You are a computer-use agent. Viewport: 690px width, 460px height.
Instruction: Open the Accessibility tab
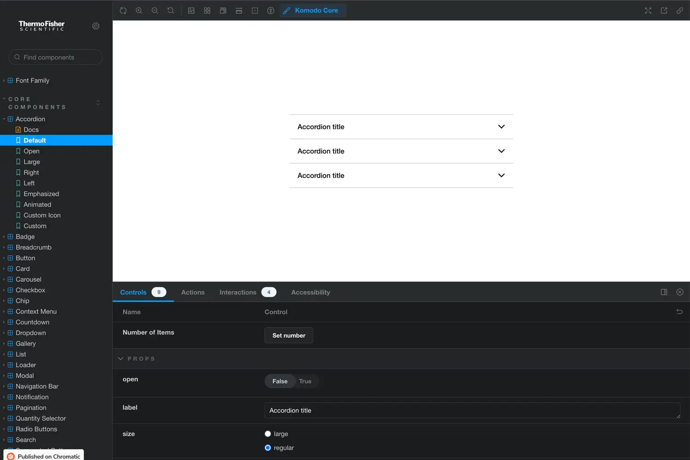[310, 293]
